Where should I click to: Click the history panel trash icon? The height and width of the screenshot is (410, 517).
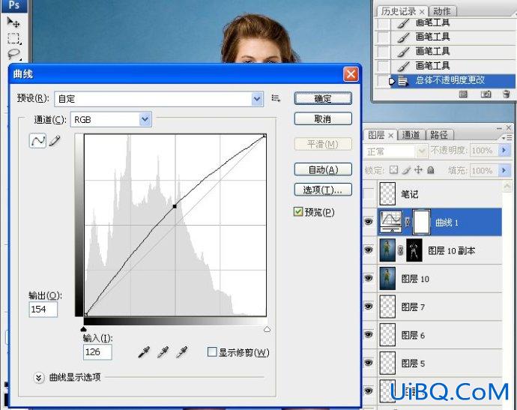coord(507,94)
